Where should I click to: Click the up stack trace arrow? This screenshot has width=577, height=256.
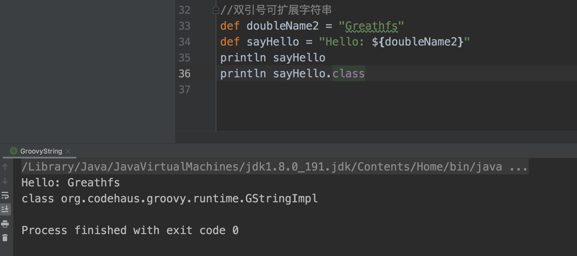(x=5, y=167)
